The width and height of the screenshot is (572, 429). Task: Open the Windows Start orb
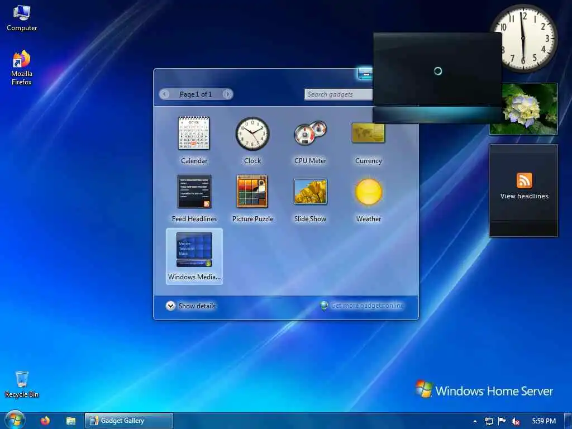pyautogui.click(x=15, y=420)
